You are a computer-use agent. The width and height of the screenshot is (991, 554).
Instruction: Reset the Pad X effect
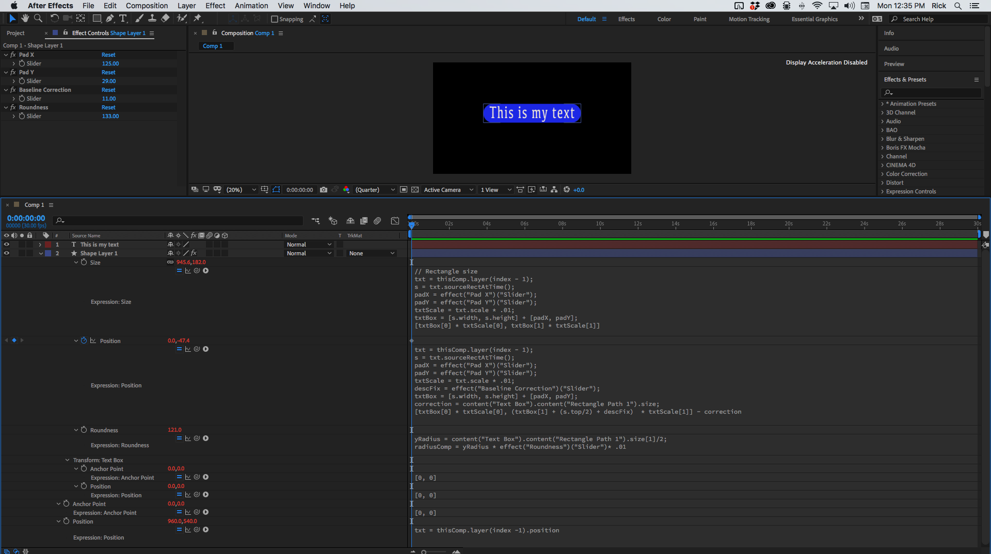(108, 55)
